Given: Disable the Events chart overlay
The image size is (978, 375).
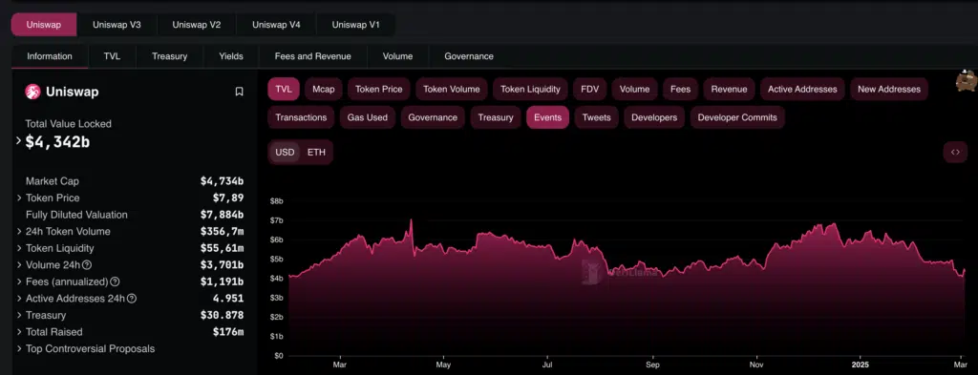Looking at the screenshot, I should [x=547, y=117].
